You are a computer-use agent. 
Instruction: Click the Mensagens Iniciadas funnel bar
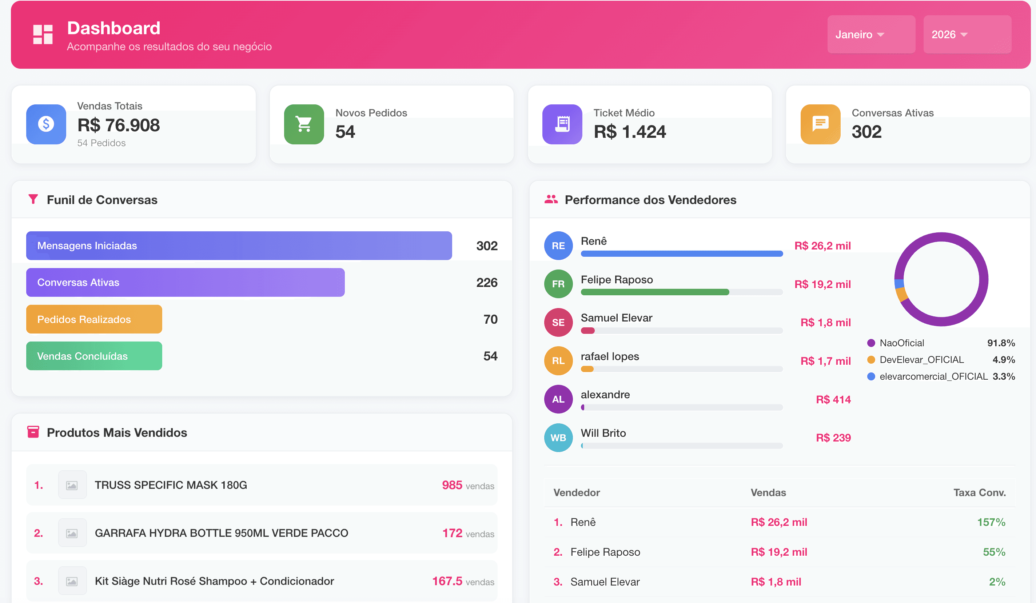pyautogui.click(x=239, y=246)
